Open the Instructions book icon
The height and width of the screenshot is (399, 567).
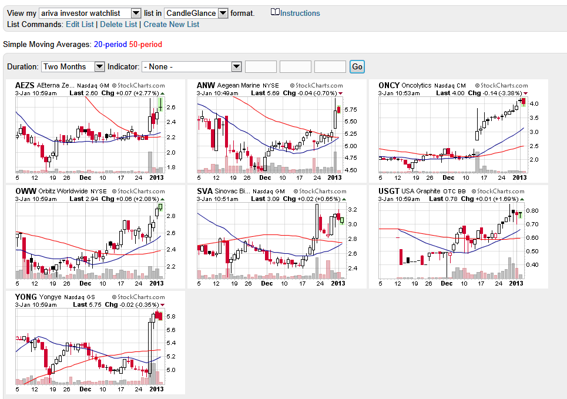[275, 12]
